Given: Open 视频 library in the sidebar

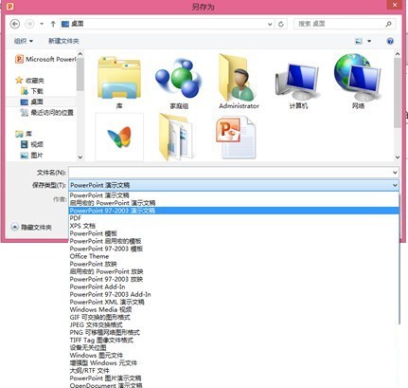Looking at the screenshot, I should pos(31,144).
